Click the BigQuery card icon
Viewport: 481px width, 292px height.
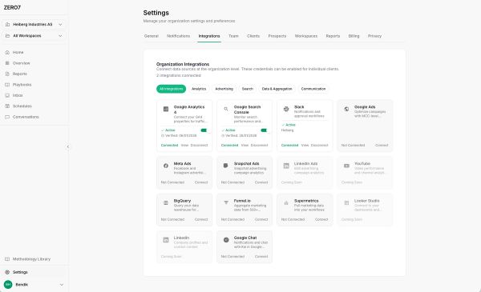click(166, 202)
